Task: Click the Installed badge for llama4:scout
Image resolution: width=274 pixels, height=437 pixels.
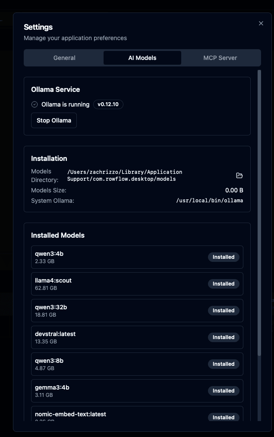Action: point(224,283)
